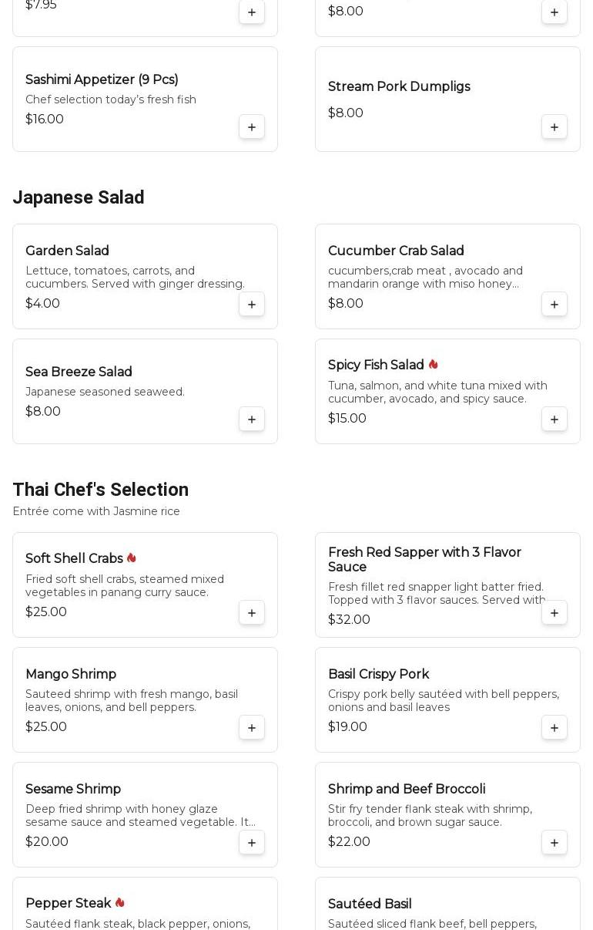Open Mango Shrimp item title

tap(71, 674)
